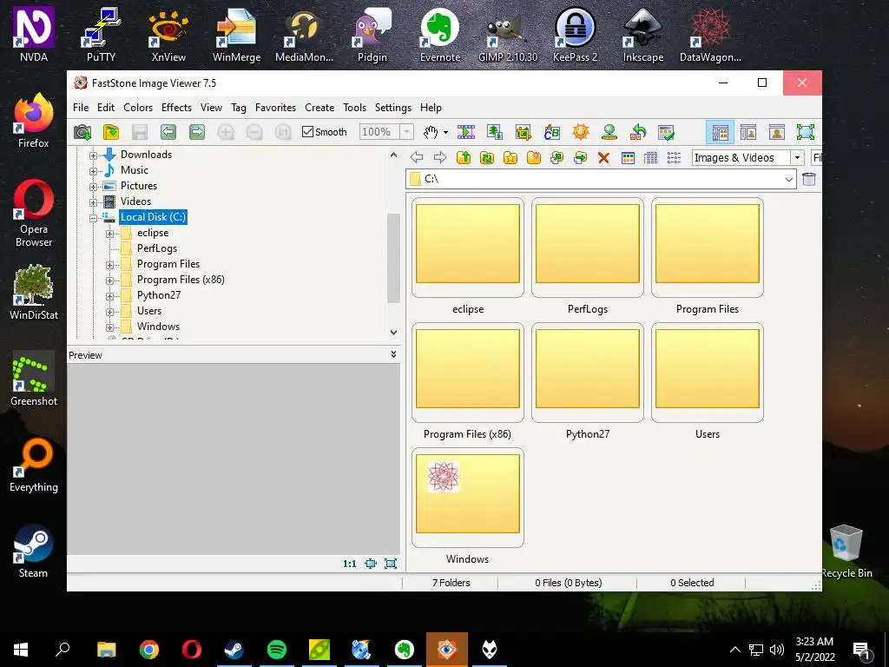Switch to List view style icon
The height and width of the screenshot is (667, 889).
[x=674, y=158]
